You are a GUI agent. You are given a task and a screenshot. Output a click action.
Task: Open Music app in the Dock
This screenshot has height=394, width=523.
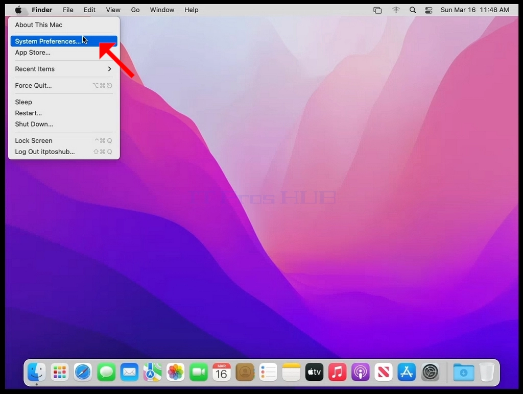point(338,372)
